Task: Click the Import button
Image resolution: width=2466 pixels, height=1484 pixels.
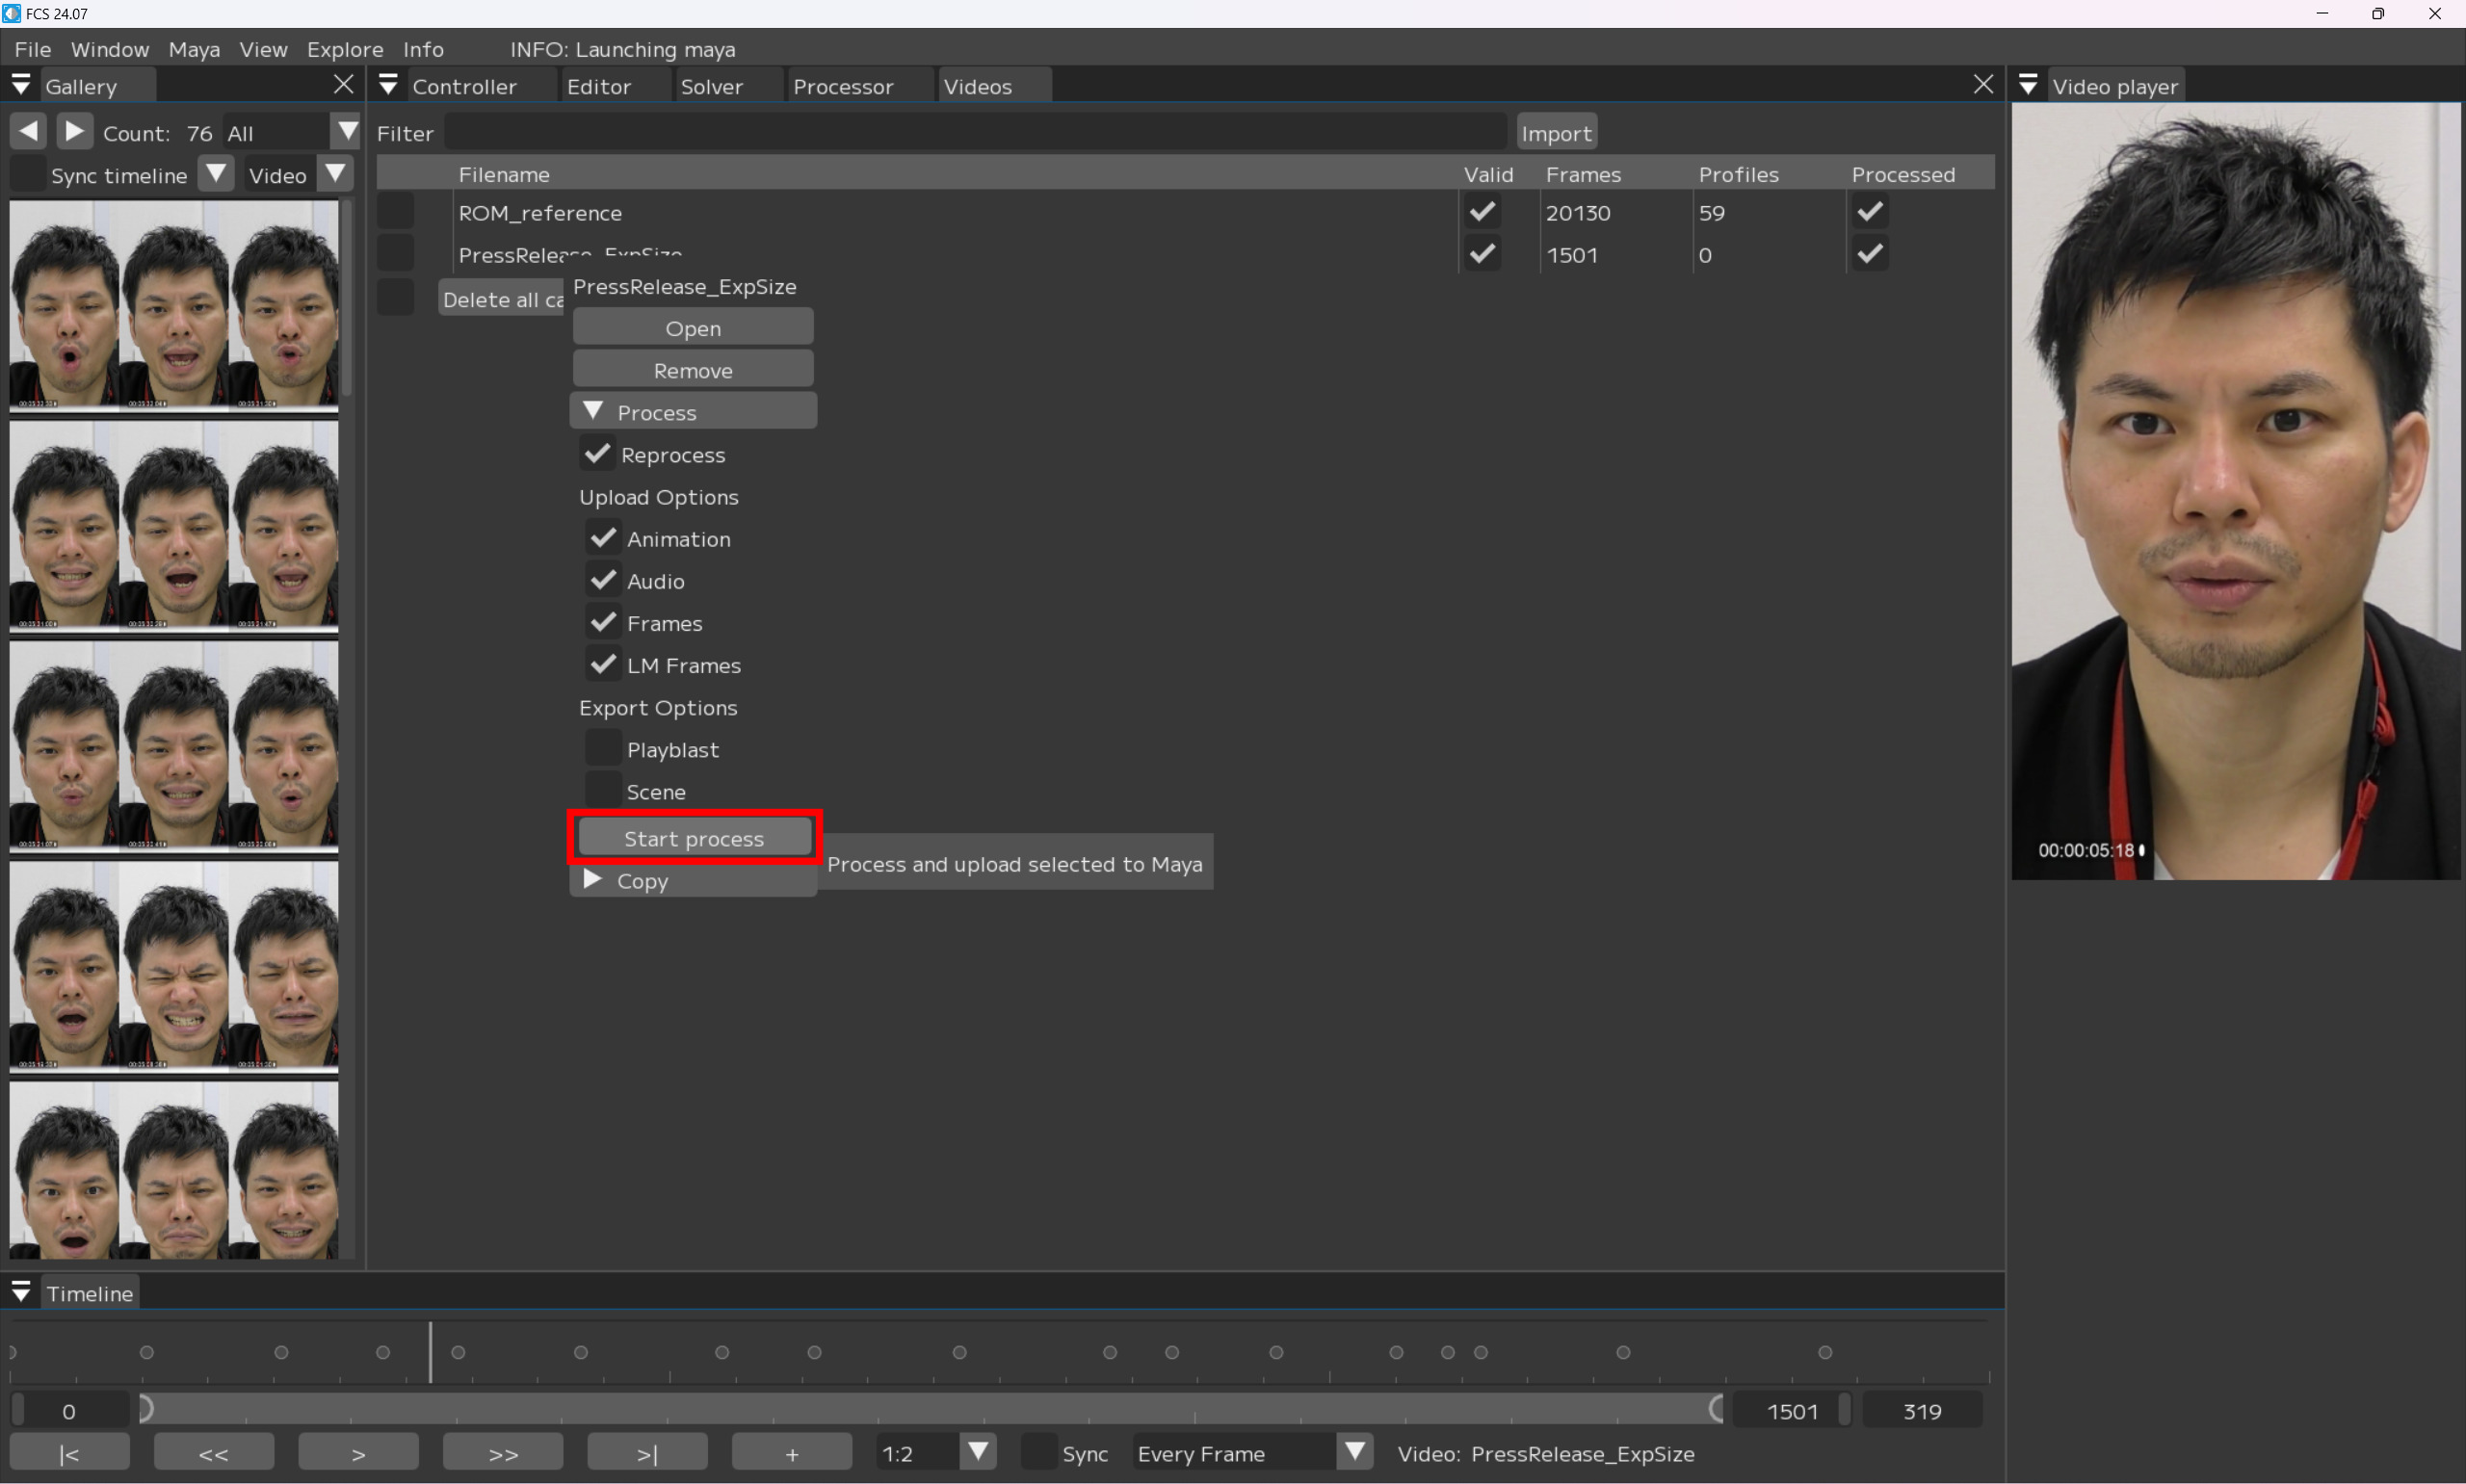Action: (x=1555, y=133)
